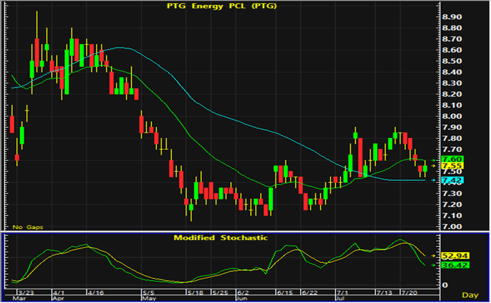Click the 8.20 price axis label
Image resolution: width=491 pixels, height=303 pixels.
[x=452, y=94]
